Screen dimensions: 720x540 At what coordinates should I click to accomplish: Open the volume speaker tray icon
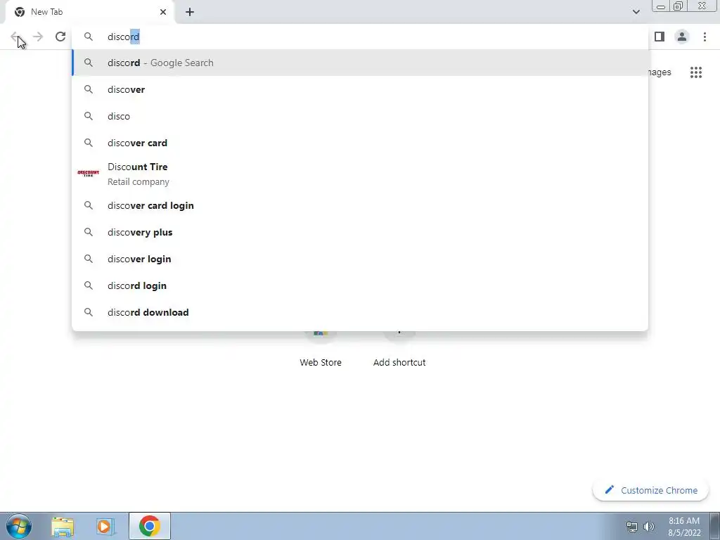(649, 527)
